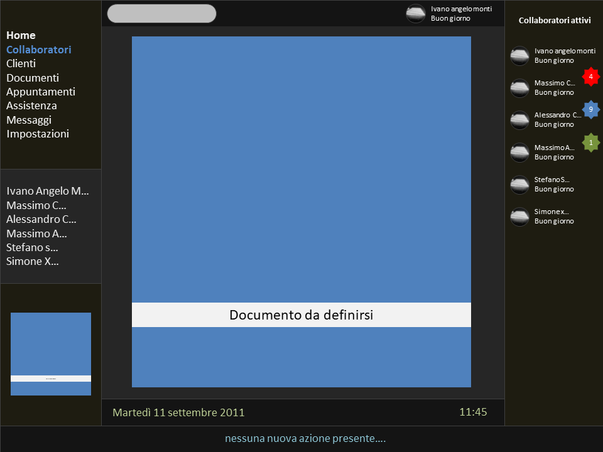Screen dimensions: 603x452
Task: Click Massimo A avatar in active collaborators
Action: click(x=519, y=153)
